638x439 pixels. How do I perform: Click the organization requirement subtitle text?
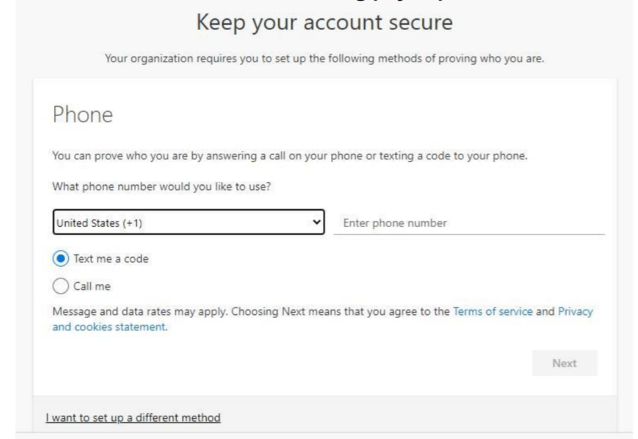[324, 59]
